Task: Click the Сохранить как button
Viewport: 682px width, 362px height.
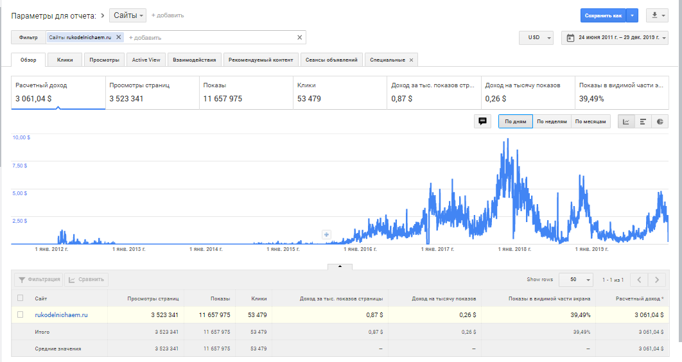Action: (x=603, y=15)
